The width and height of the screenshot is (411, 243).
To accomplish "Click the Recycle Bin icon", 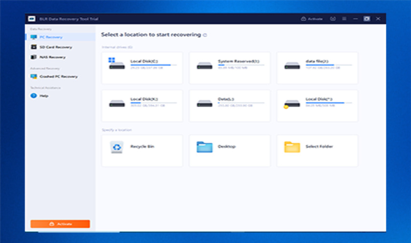I will [x=116, y=147].
